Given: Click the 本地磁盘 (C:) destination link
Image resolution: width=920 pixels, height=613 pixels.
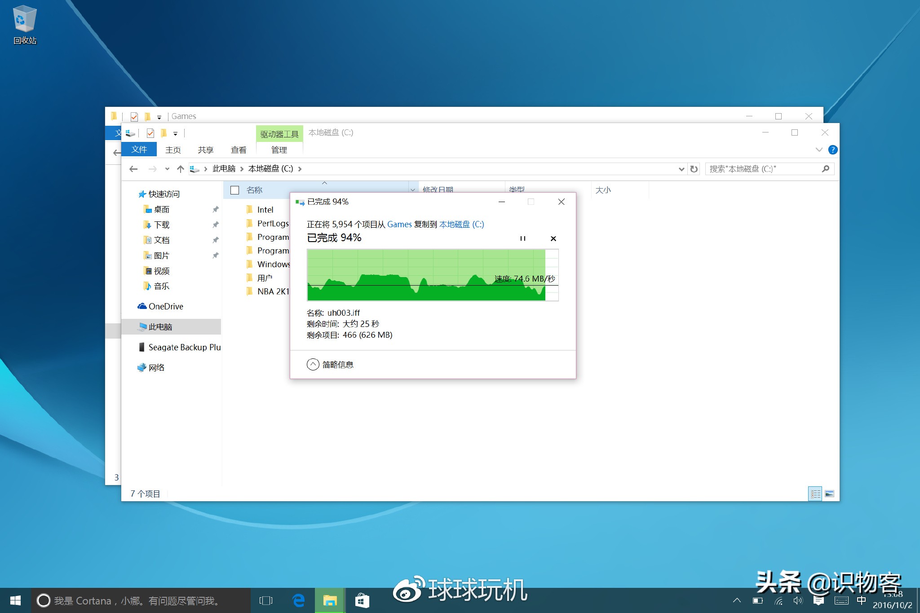Looking at the screenshot, I should tap(461, 224).
